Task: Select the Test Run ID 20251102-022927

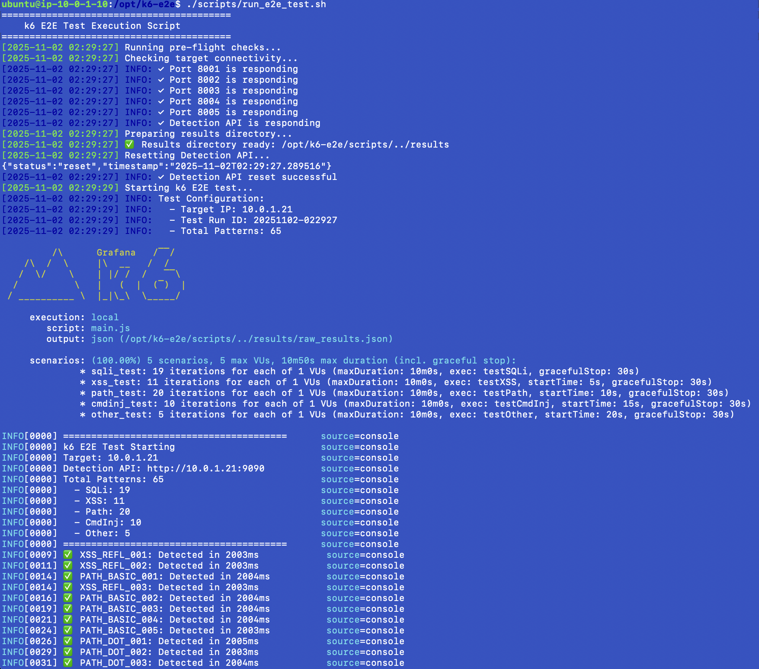Action: [296, 220]
